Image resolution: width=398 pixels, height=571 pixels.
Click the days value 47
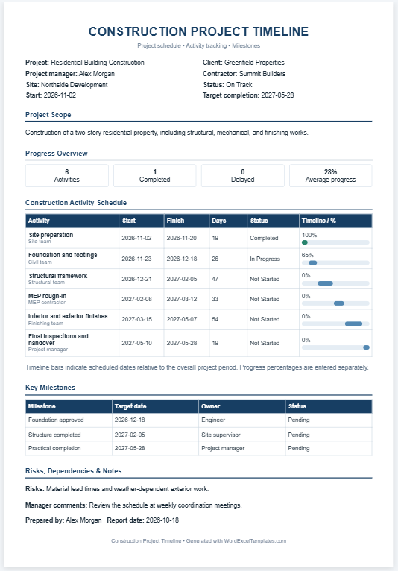click(x=215, y=279)
